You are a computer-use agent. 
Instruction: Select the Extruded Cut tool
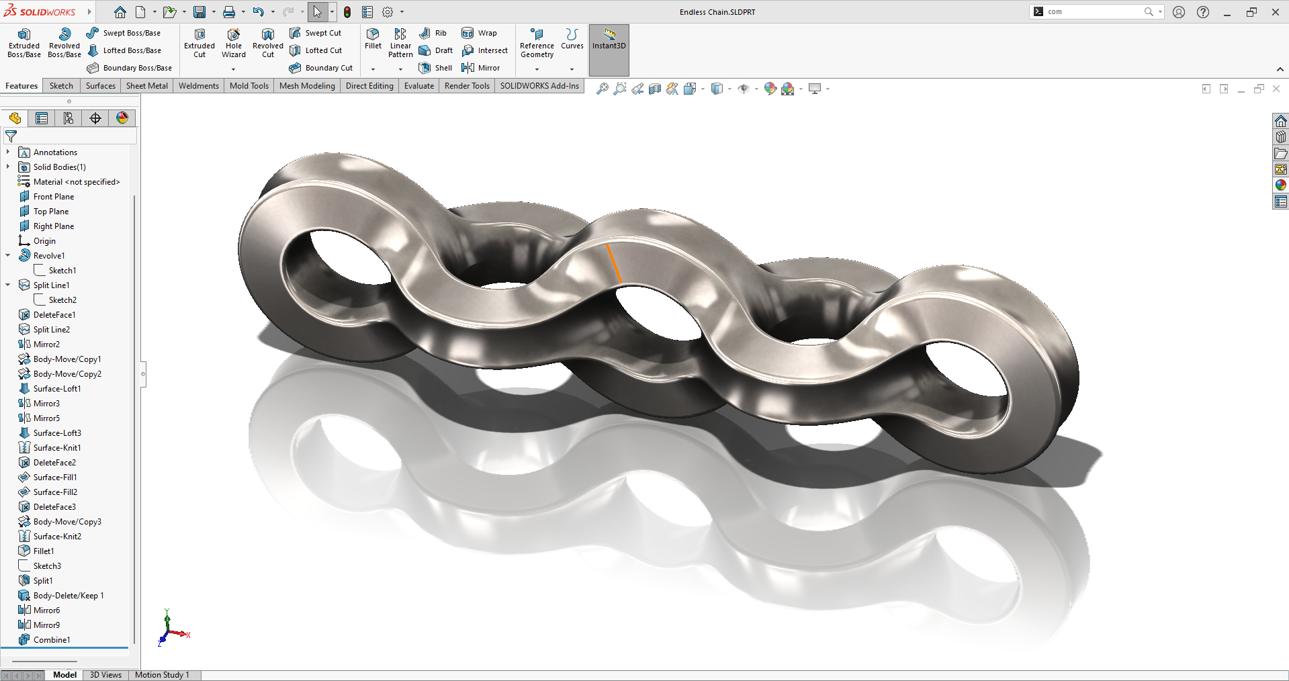(x=199, y=43)
